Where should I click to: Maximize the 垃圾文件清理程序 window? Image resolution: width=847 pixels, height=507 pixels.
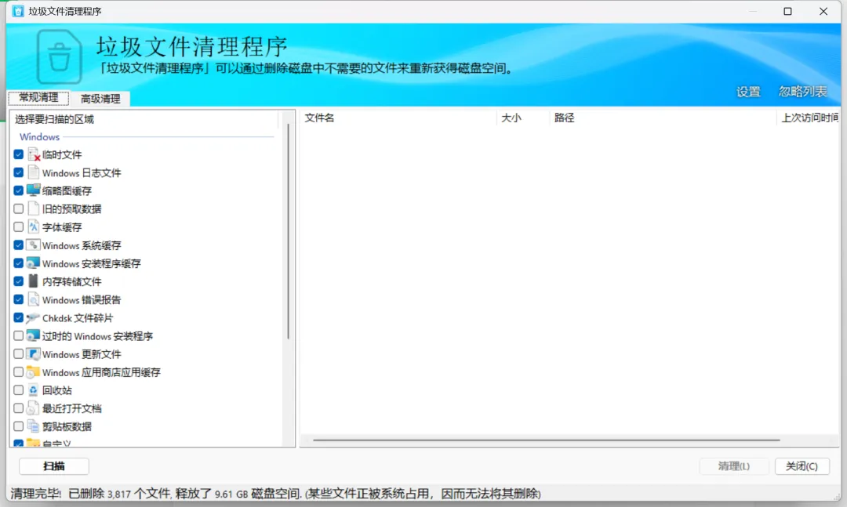(787, 11)
